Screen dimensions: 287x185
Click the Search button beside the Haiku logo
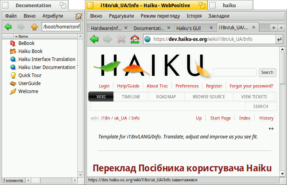tap(267, 72)
